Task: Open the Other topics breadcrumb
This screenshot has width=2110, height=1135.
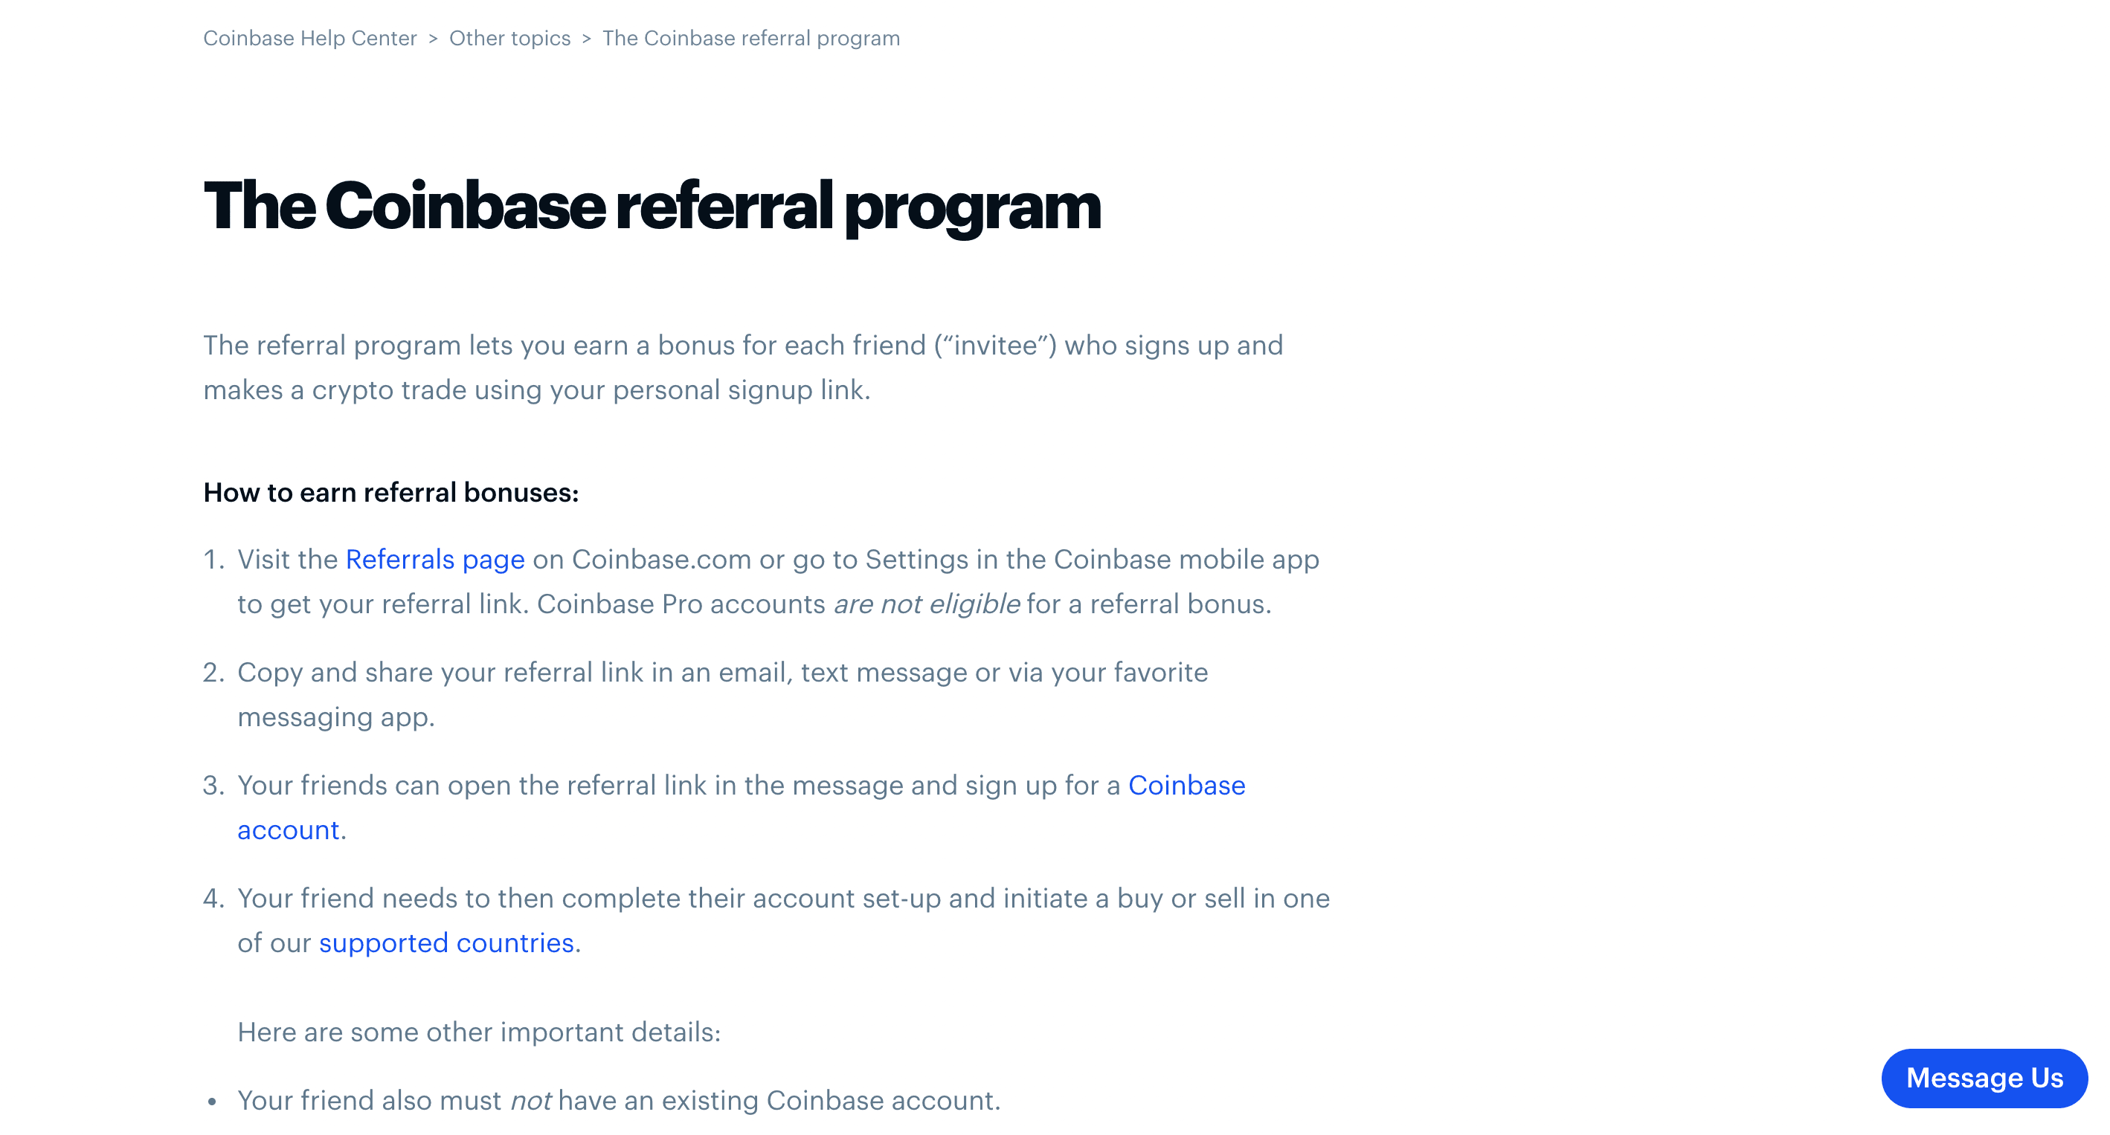Action: 509,38
